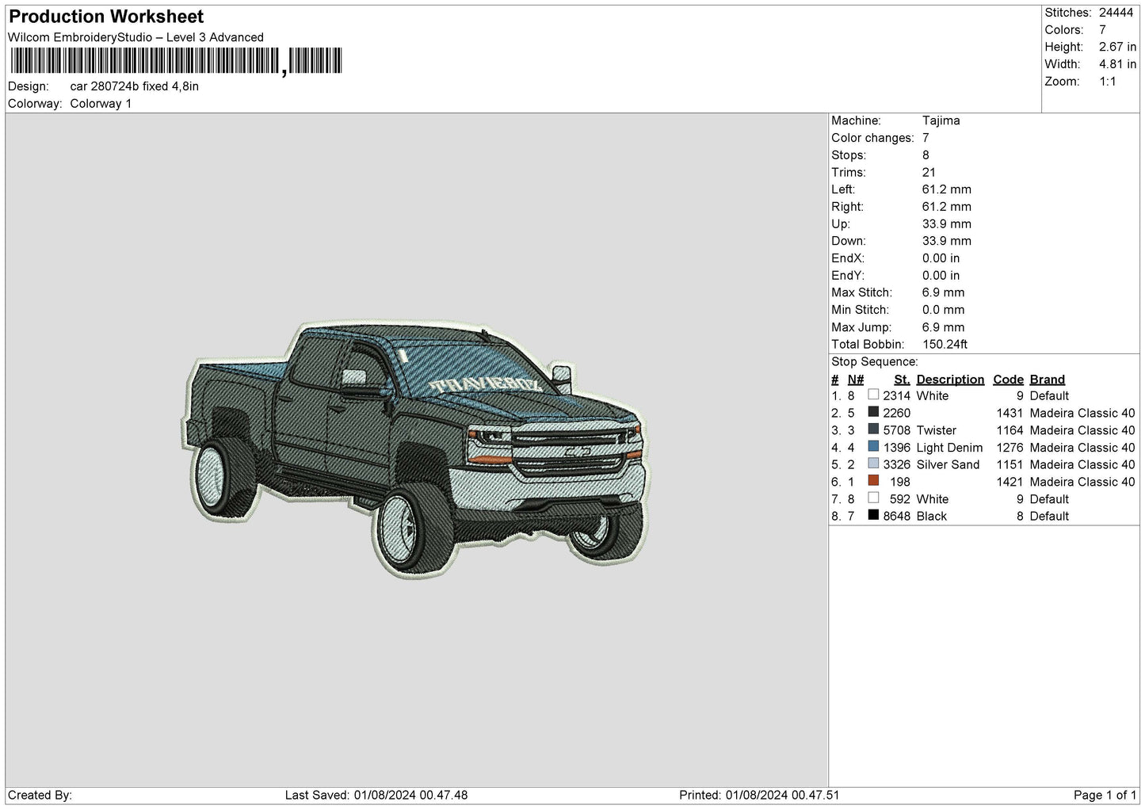1145x809 pixels.
Task: Click the Left value '61.2 mm'
Action: coord(946,189)
